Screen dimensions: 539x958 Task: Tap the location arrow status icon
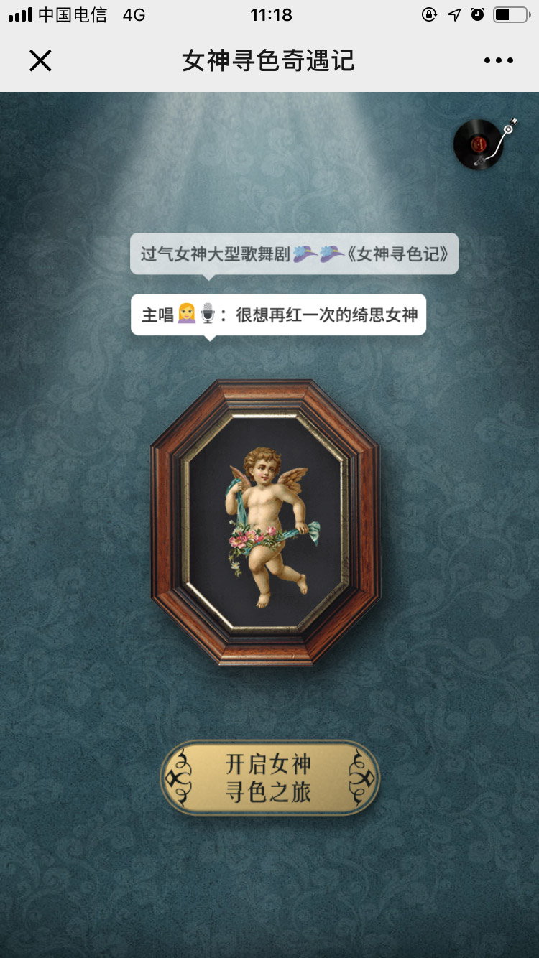pyautogui.click(x=453, y=14)
